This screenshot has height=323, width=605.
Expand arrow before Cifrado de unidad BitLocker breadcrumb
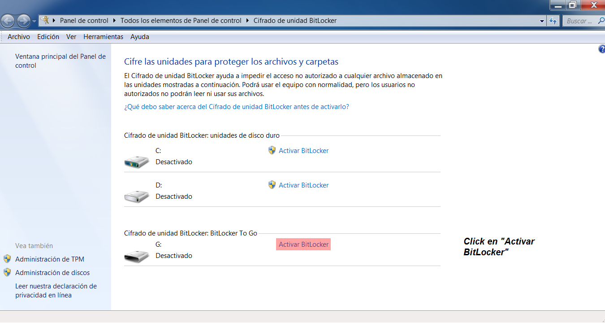pos(248,21)
